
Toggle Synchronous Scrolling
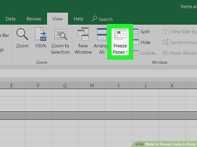[x=179, y=42]
